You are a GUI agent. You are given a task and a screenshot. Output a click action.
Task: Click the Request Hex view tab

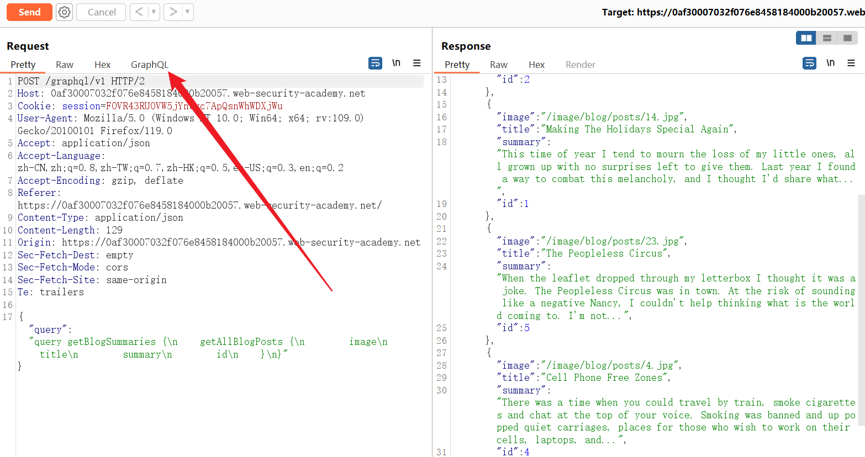click(102, 65)
